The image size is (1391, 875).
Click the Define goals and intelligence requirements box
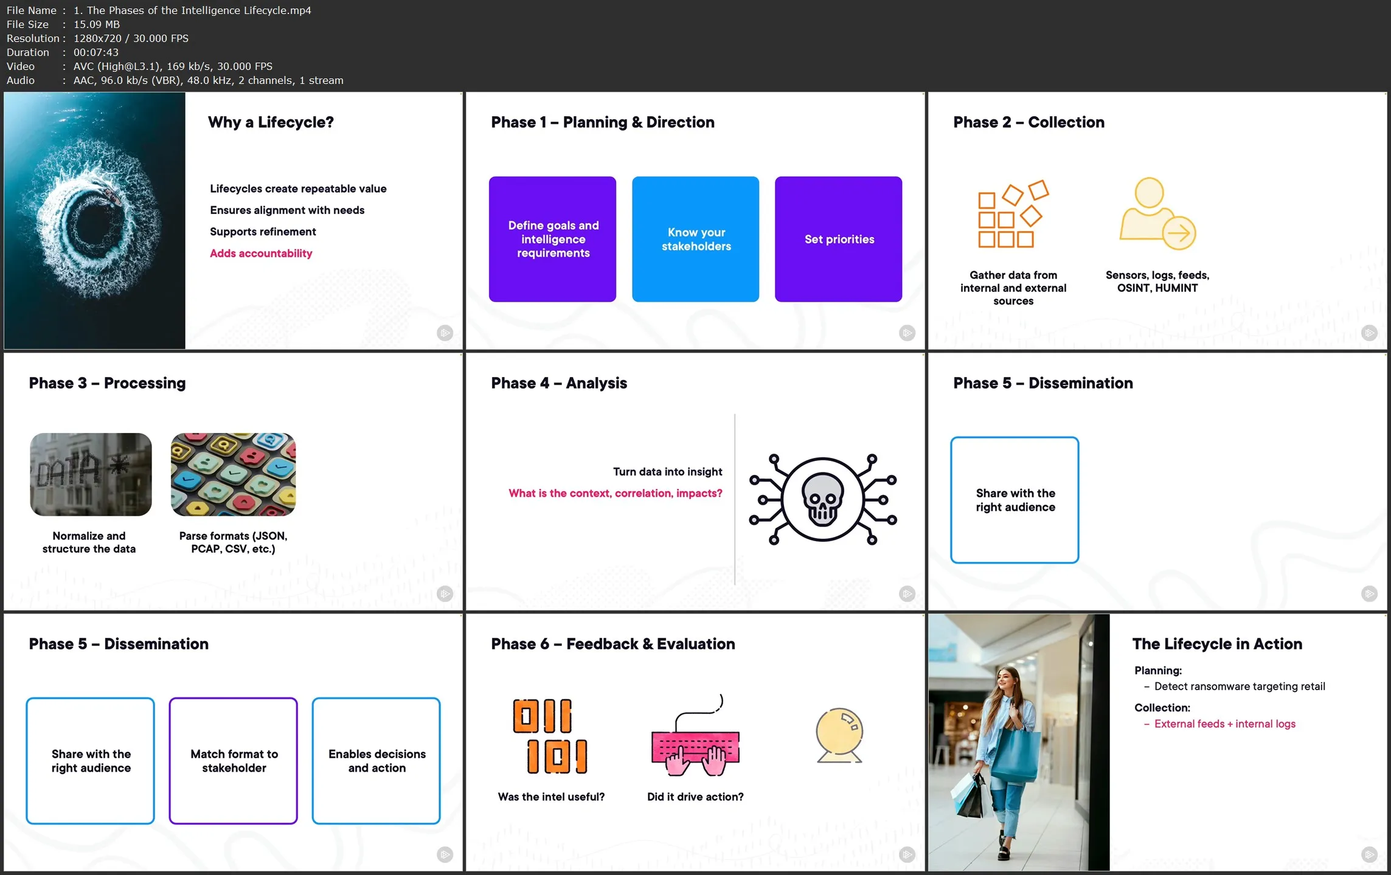coord(552,239)
